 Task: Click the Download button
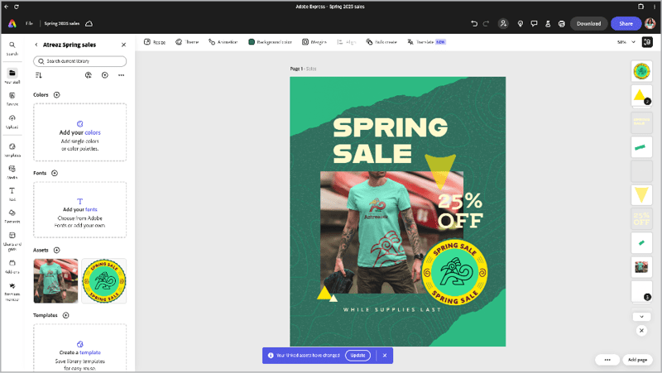588,24
